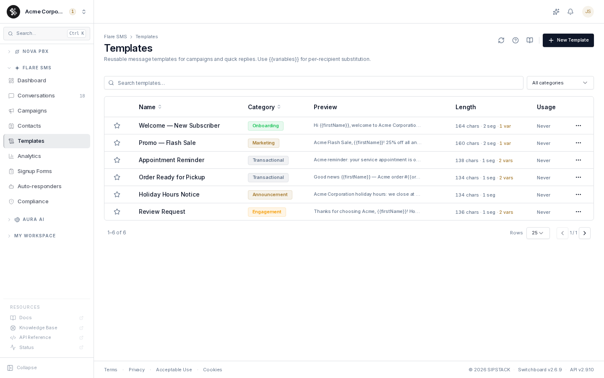The image size is (604, 378).
Task: Open the Docs resource link
Action: pyautogui.click(x=47, y=318)
